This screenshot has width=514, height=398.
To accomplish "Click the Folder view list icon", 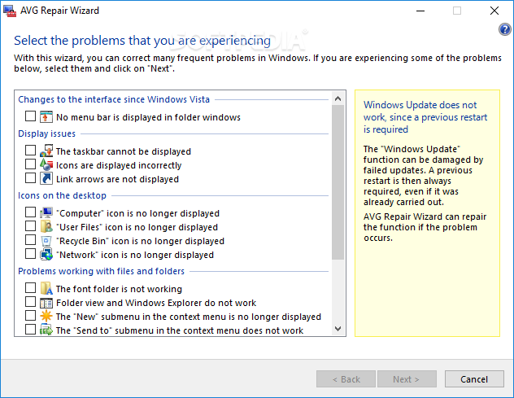I will (x=46, y=303).
